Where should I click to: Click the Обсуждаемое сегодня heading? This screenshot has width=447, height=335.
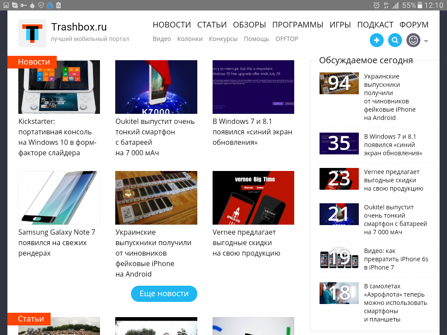[366, 60]
